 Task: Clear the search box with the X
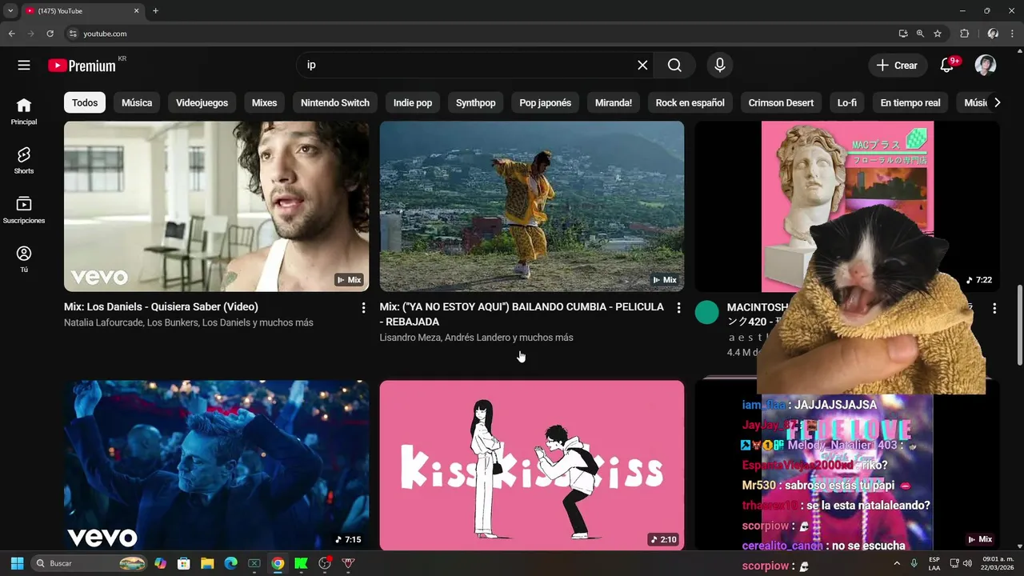pyautogui.click(x=642, y=66)
